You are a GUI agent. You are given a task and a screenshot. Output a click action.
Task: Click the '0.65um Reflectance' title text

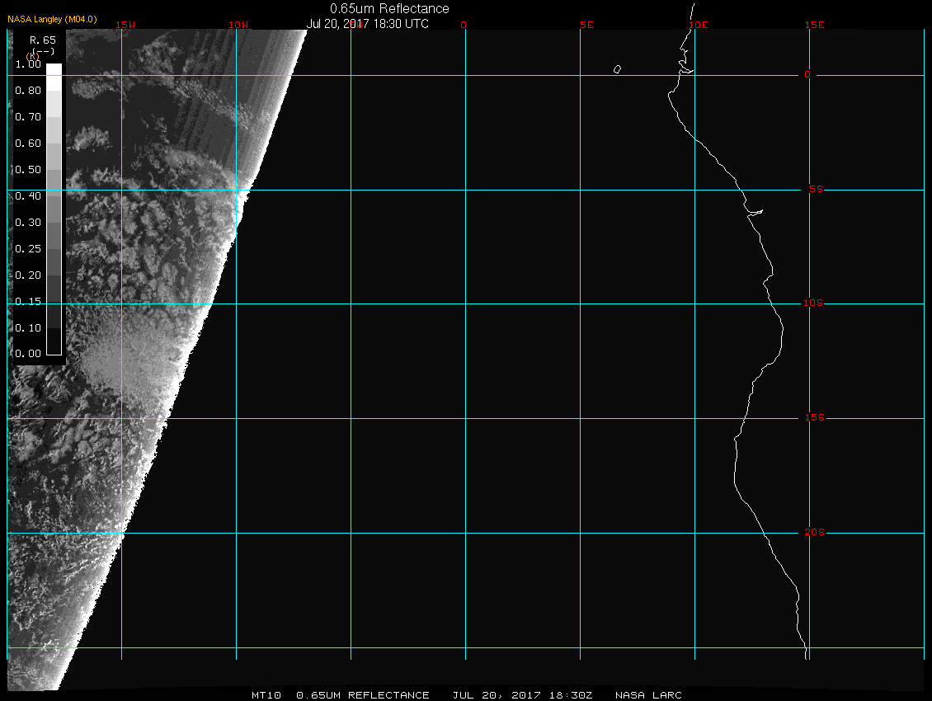[389, 8]
